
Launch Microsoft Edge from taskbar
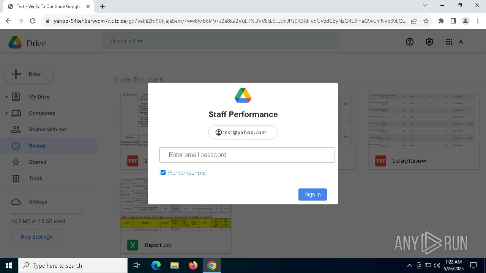156,265
